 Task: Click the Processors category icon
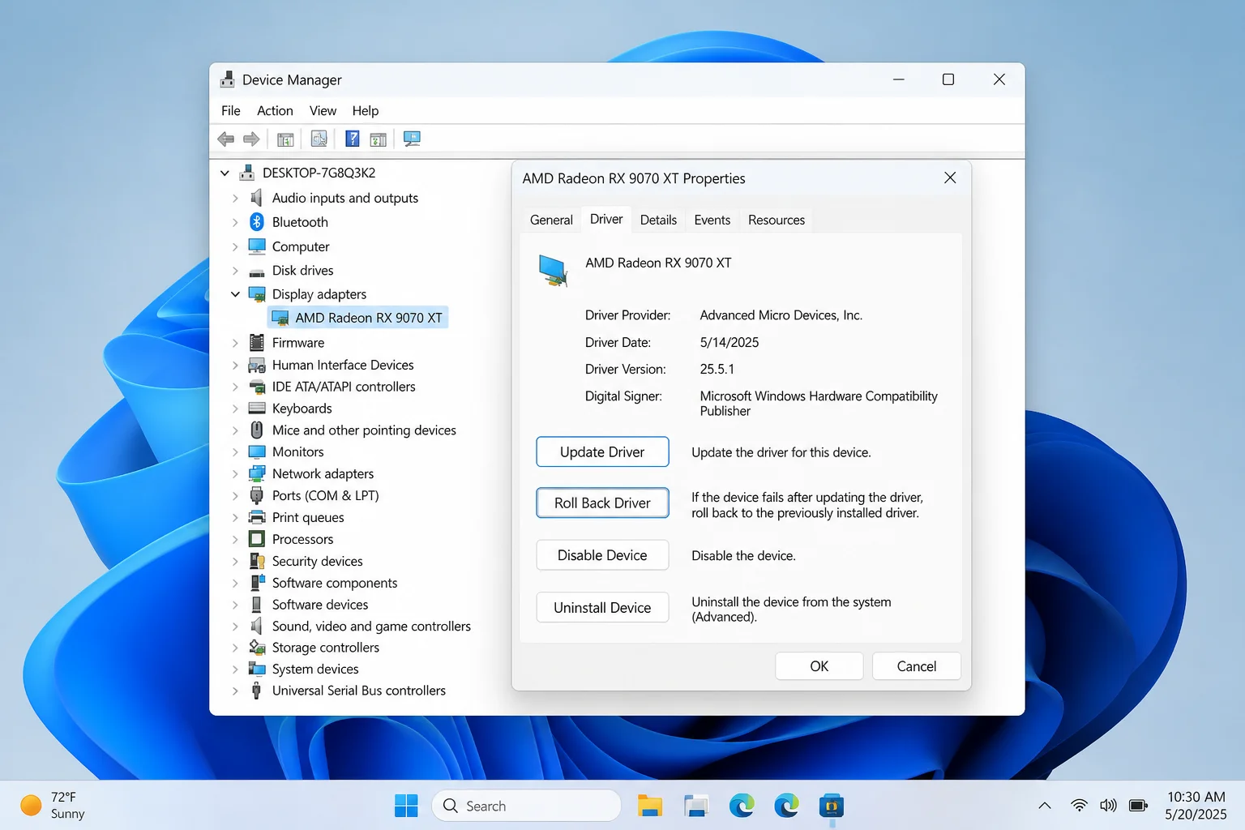click(x=257, y=539)
